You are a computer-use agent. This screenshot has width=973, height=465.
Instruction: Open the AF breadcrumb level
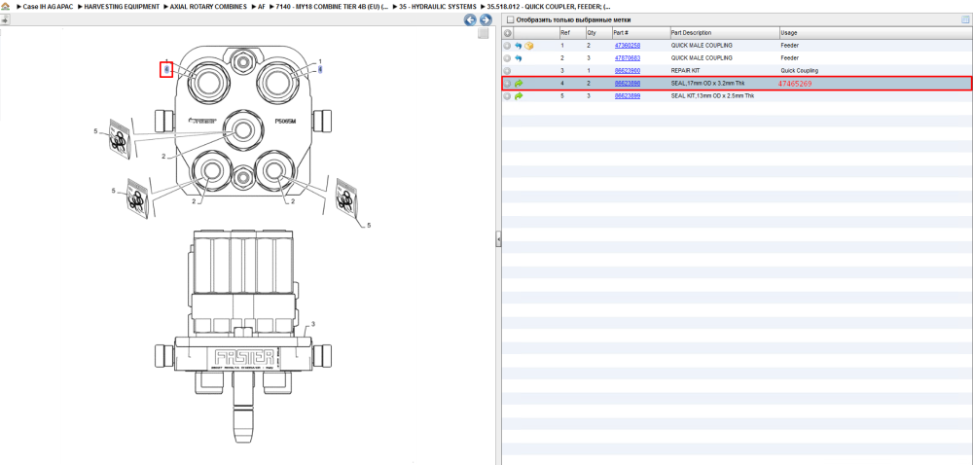[261, 6]
